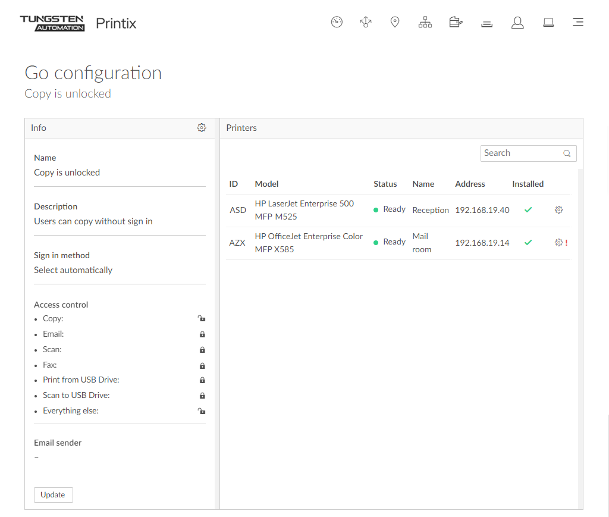This screenshot has height=517, width=609.
Task: Toggle the Copy access lock
Action: [202, 319]
